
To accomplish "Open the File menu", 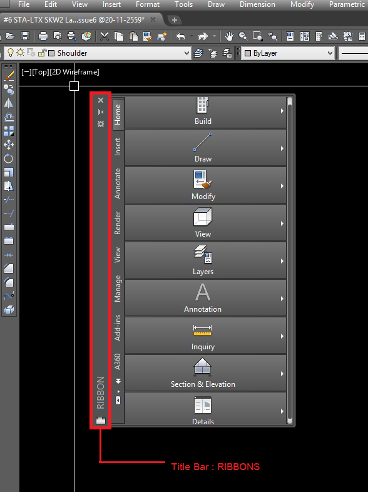I will pyautogui.click(x=24, y=4).
